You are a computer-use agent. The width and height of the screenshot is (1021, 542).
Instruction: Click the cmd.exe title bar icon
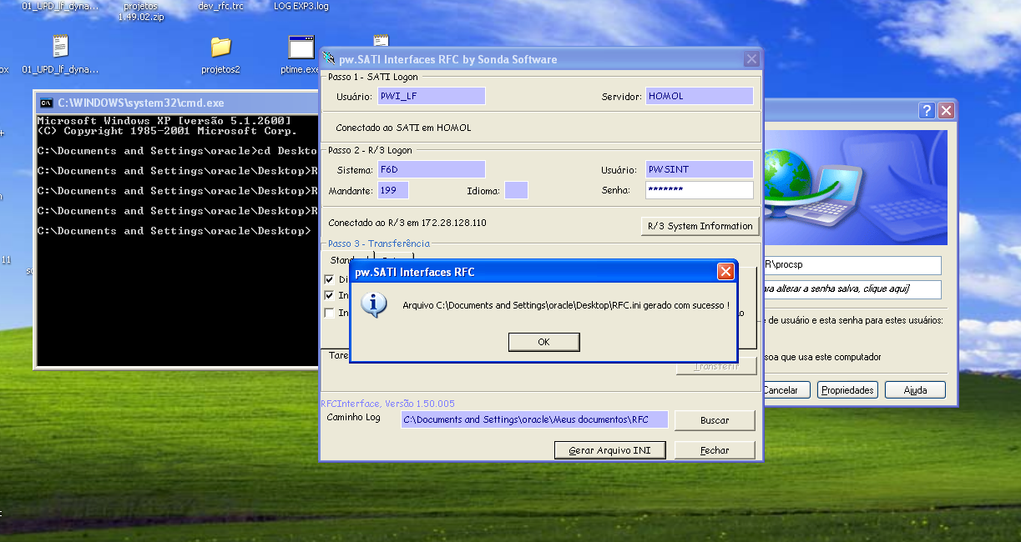click(x=47, y=103)
